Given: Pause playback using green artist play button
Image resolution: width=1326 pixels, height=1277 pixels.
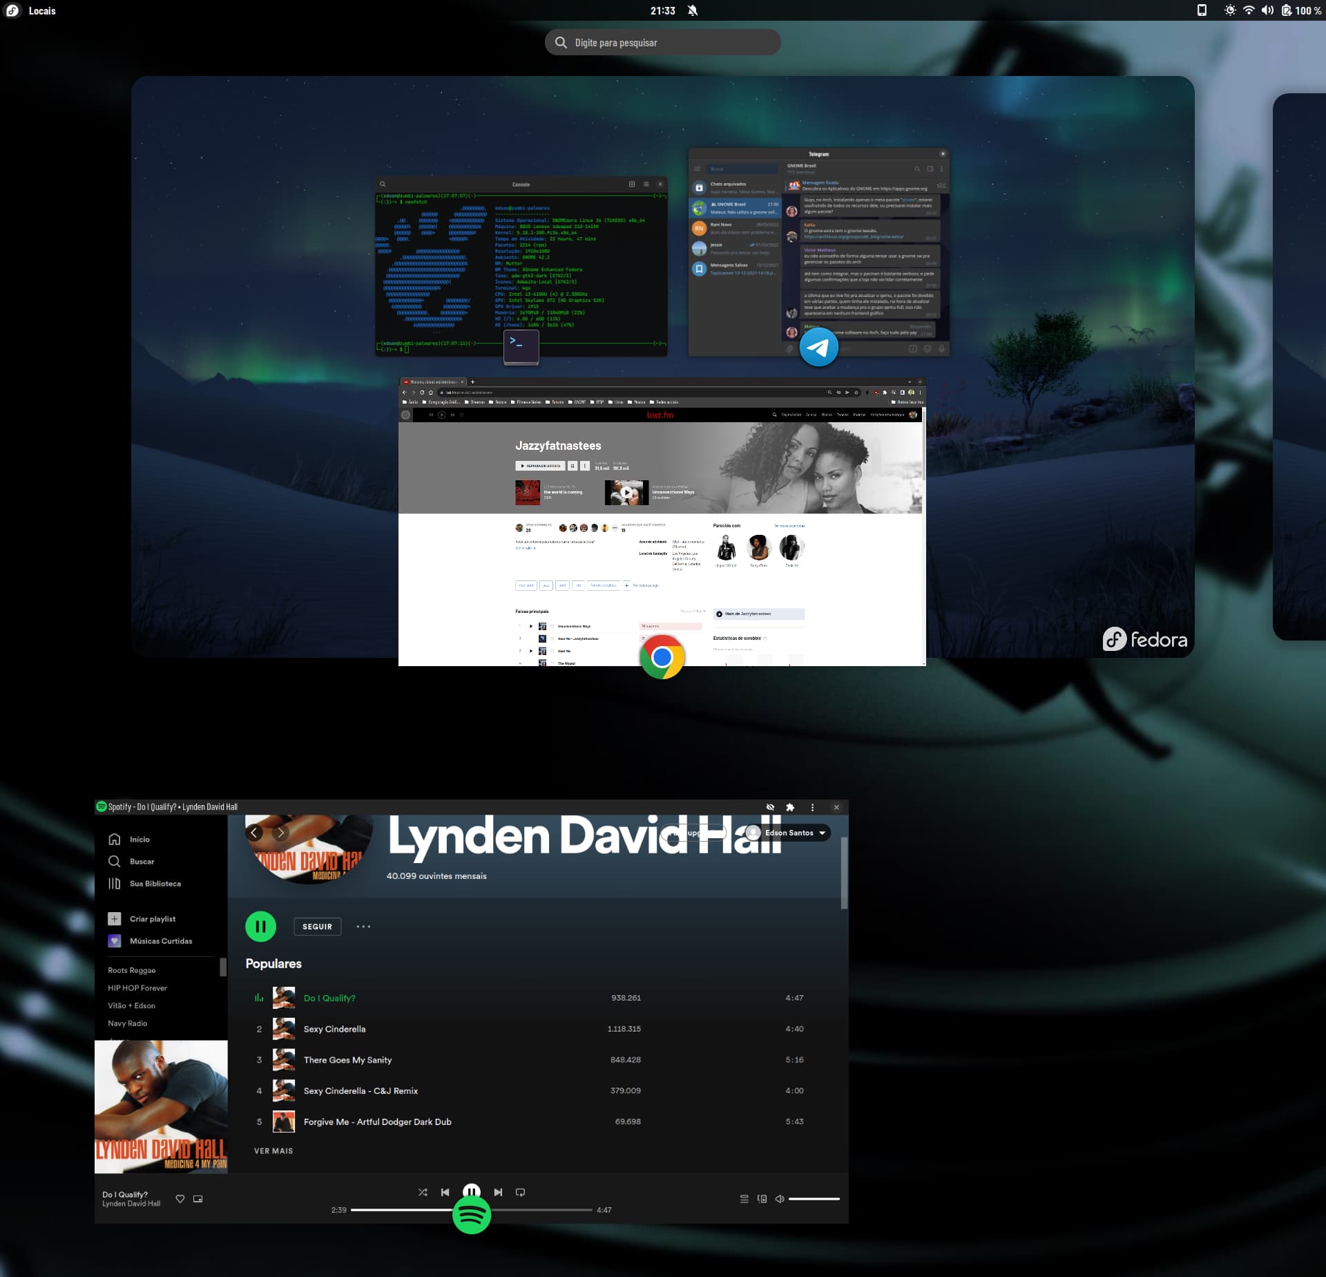Looking at the screenshot, I should point(260,927).
